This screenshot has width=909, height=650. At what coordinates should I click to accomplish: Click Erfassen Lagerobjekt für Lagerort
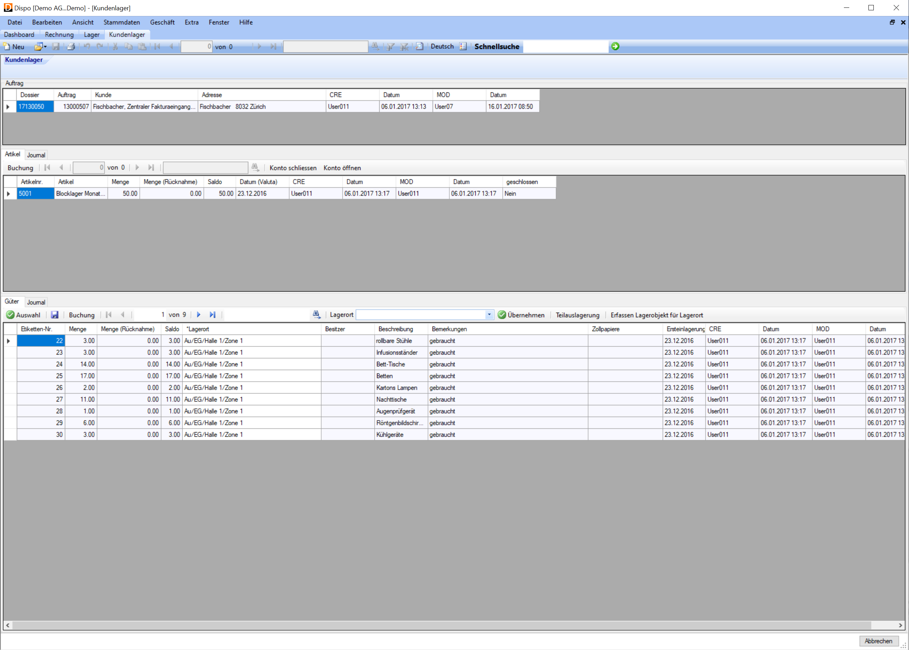[657, 315]
